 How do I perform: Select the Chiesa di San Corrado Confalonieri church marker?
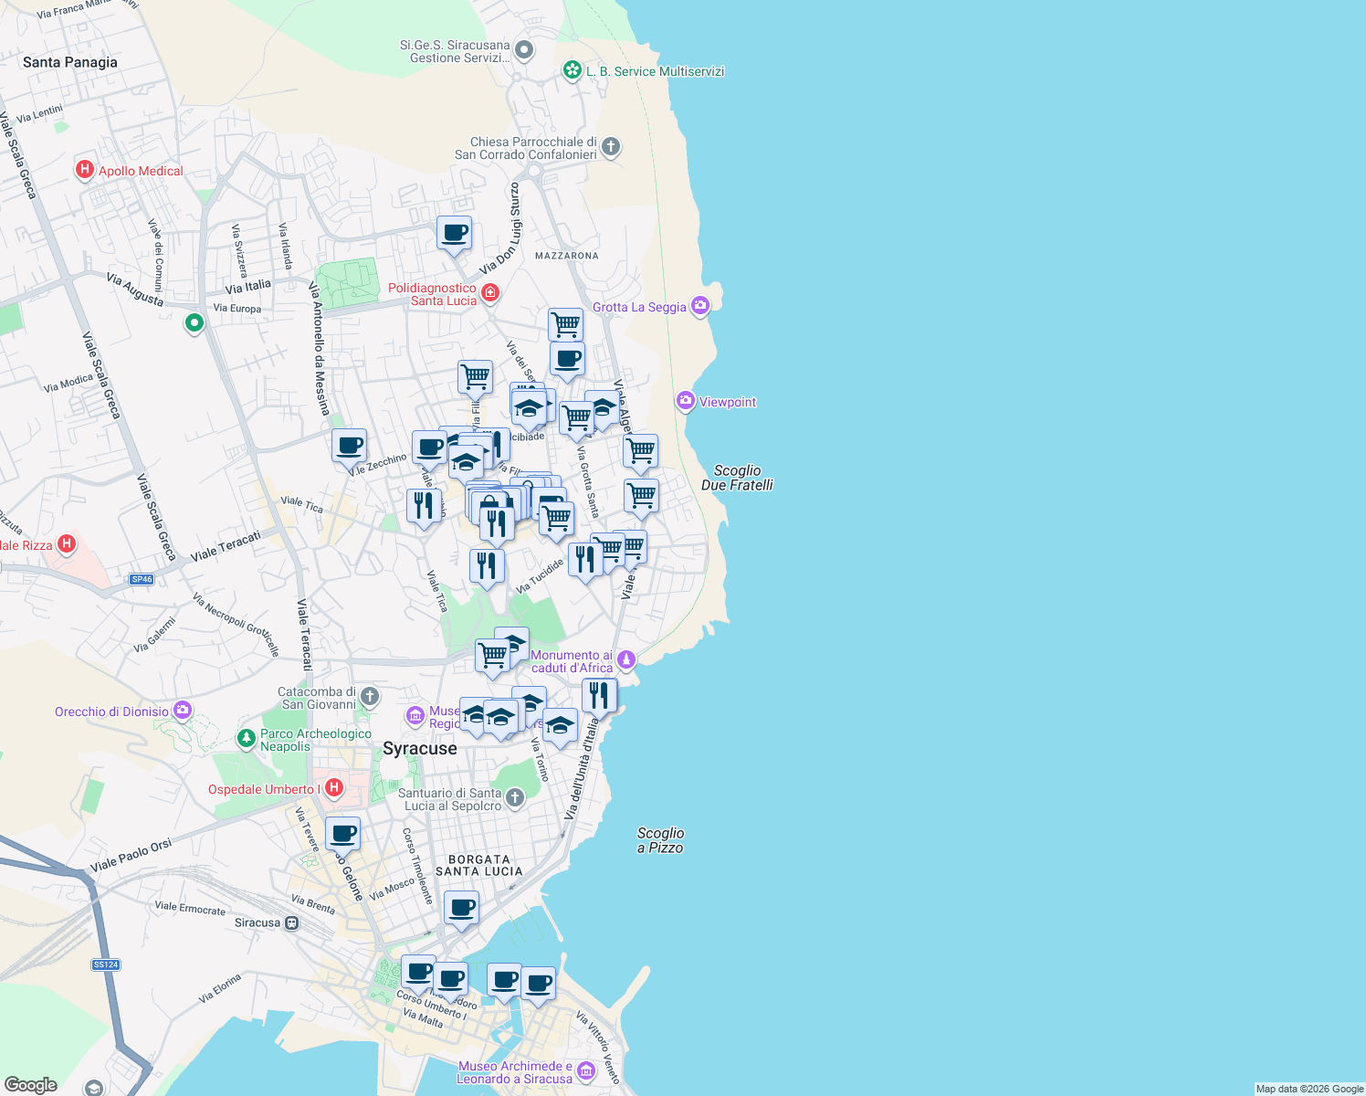point(610,146)
